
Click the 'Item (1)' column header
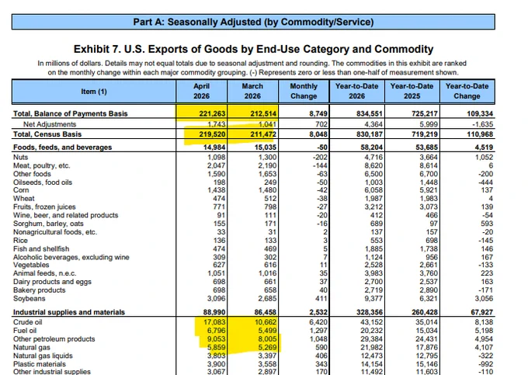tap(94, 91)
